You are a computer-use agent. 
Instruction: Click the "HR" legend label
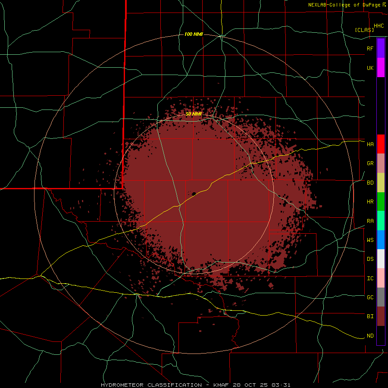[370, 202]
